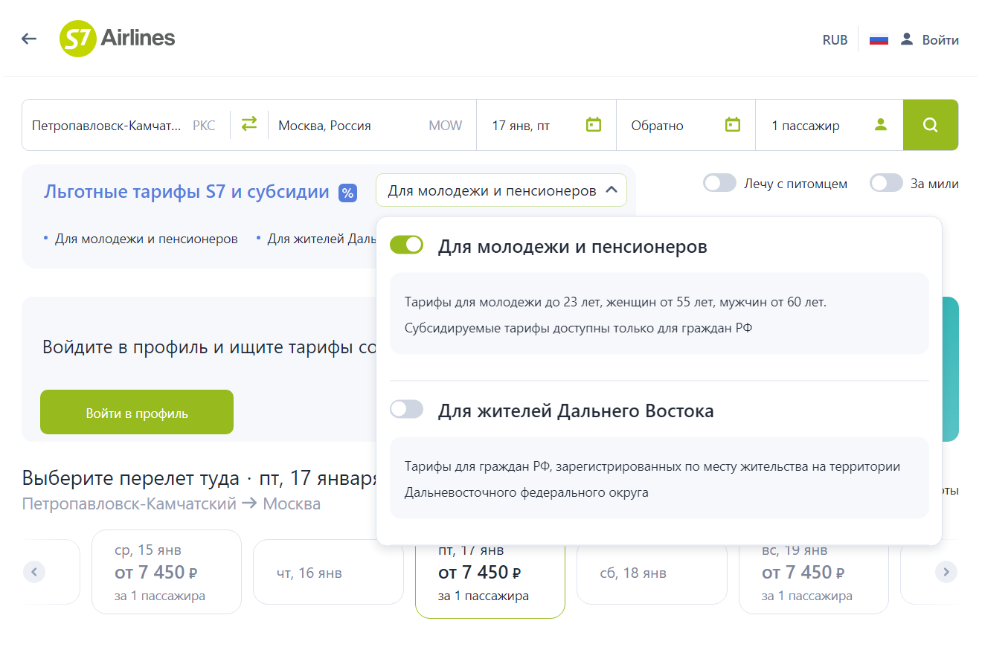Change the RUB currency
The image size is (982, 647).
tap(835, 40)
